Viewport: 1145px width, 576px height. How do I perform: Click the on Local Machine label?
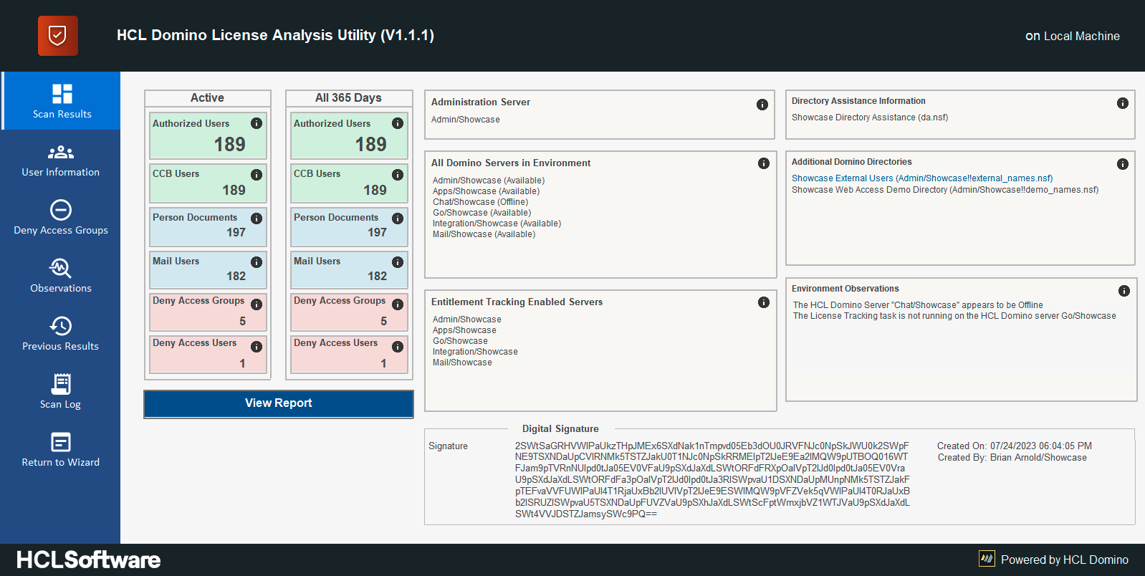tap(1073, 36)
